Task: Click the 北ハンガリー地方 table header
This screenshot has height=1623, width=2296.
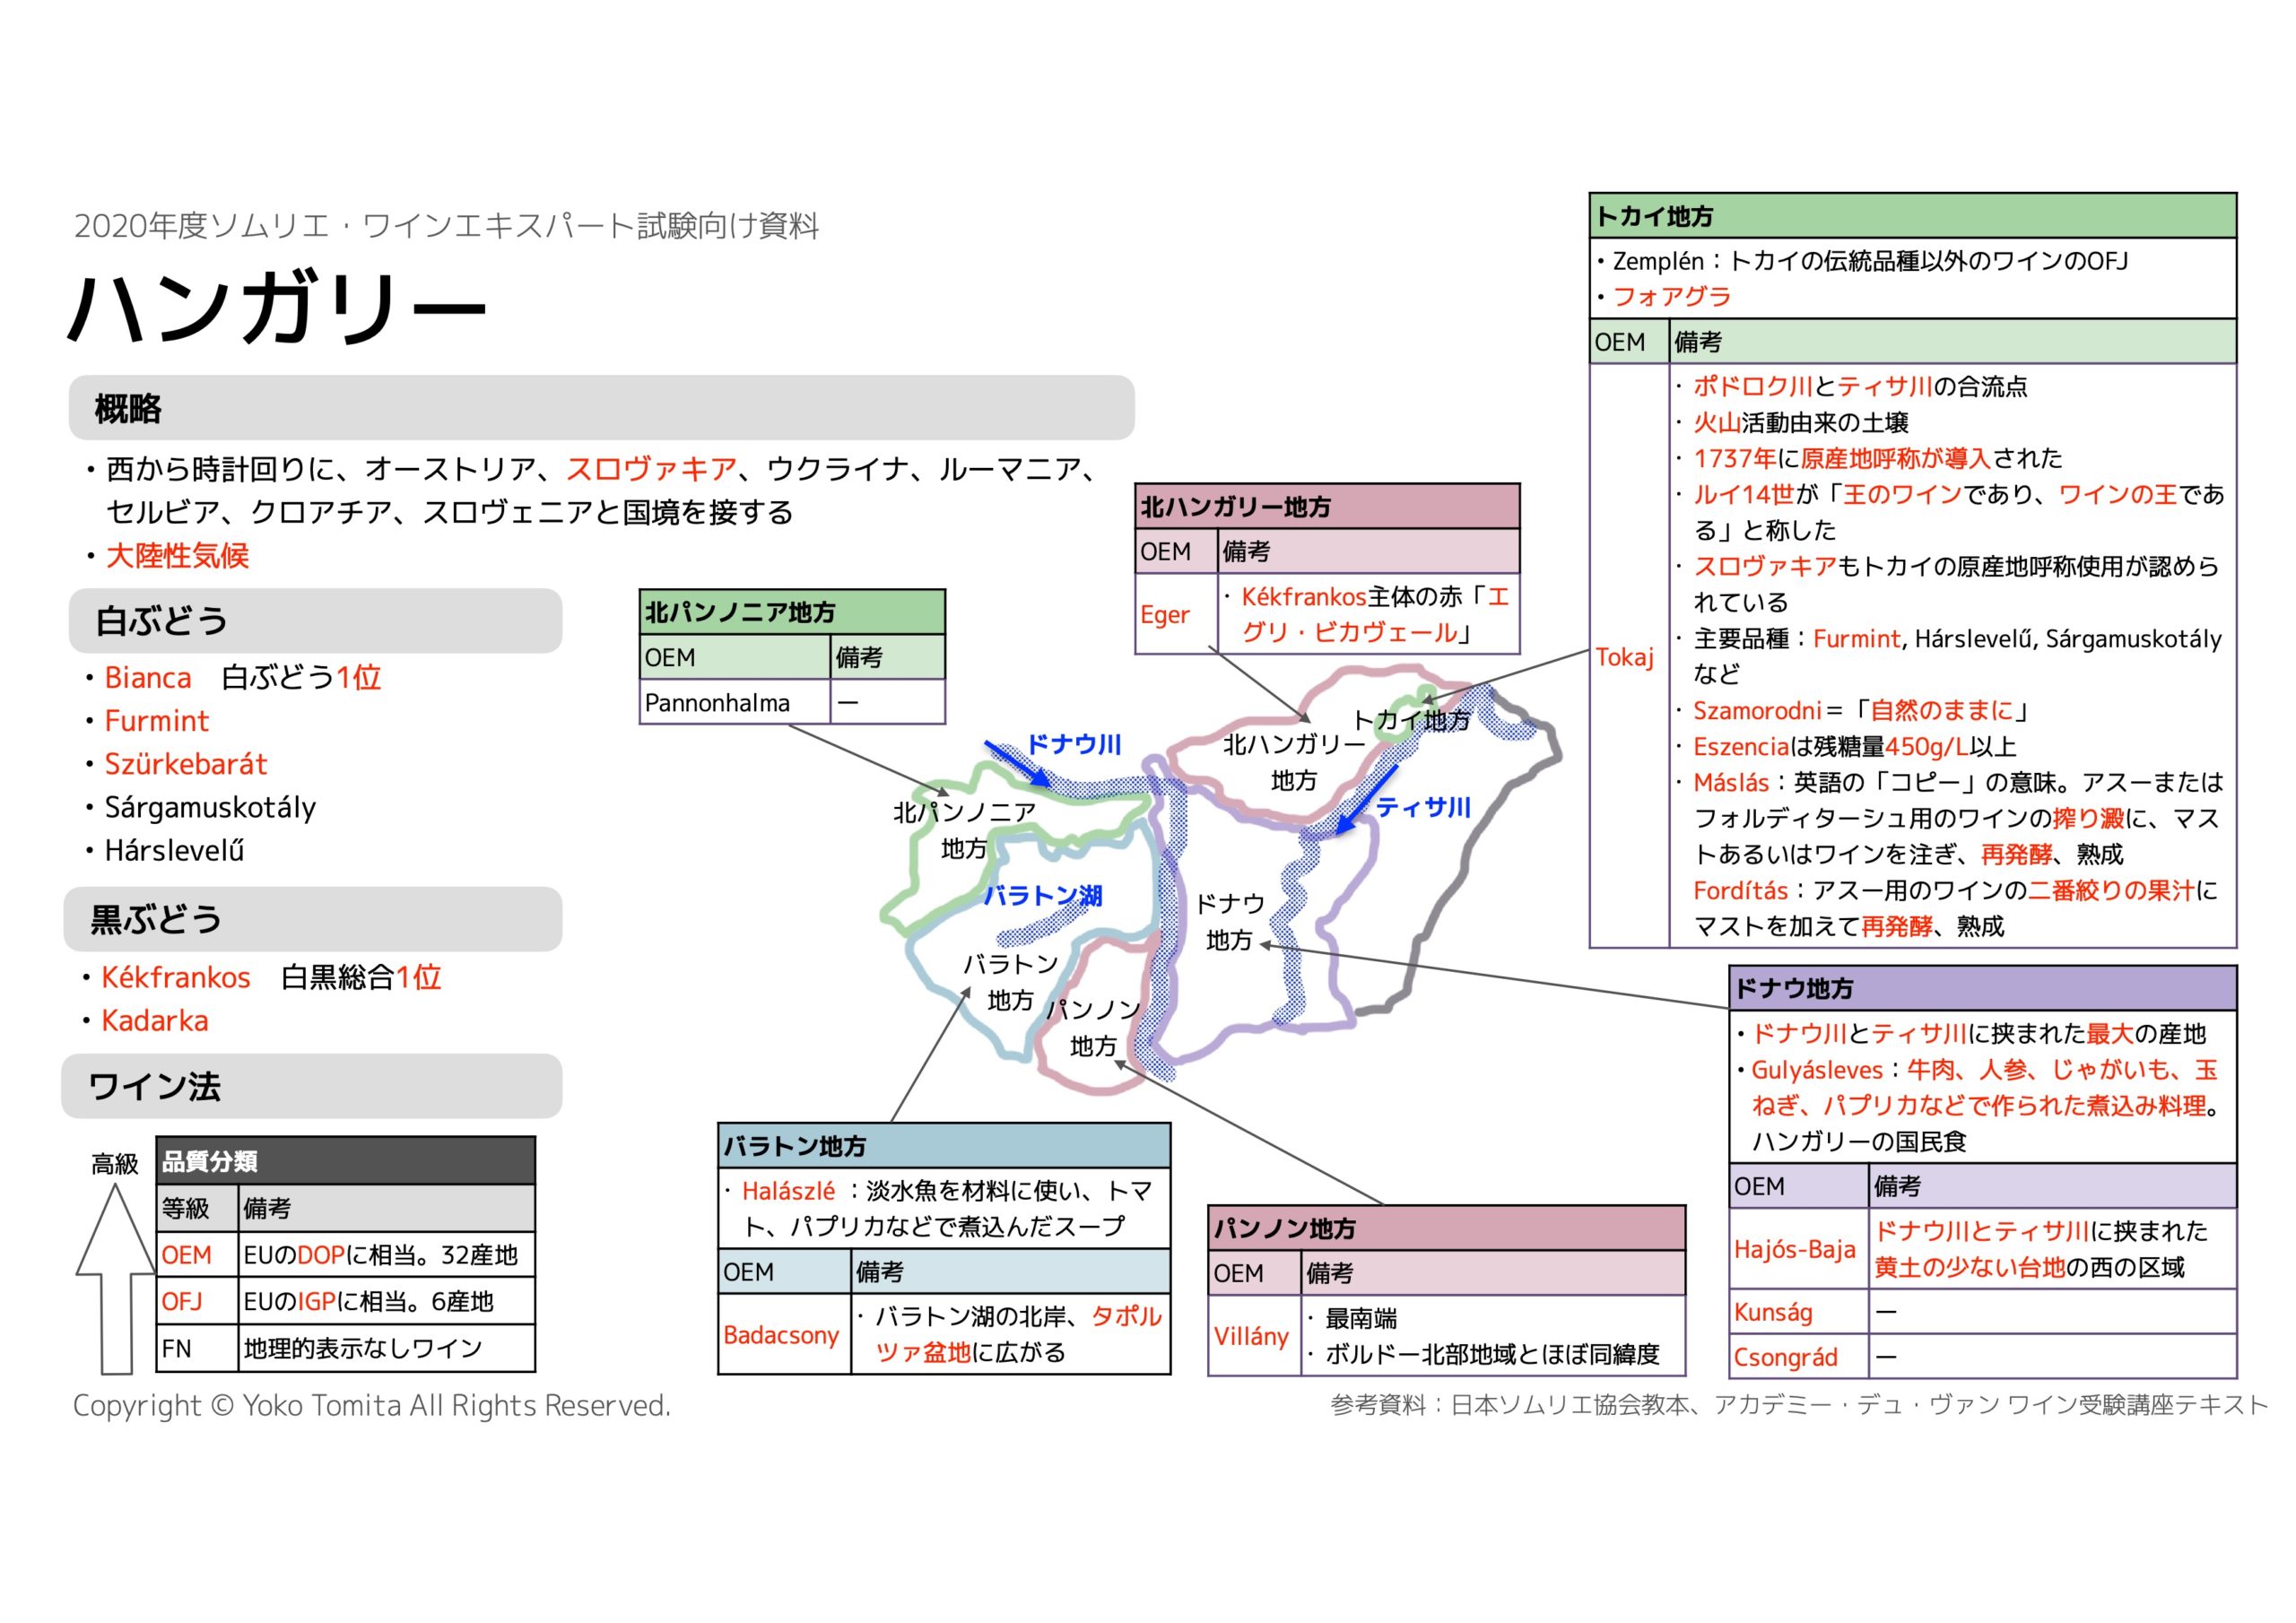Action: click(x=1327, y=507)
